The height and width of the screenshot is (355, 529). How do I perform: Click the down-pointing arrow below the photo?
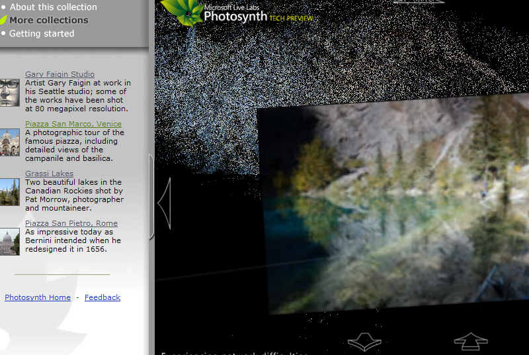pyautogui.click(x=364, y=342)
